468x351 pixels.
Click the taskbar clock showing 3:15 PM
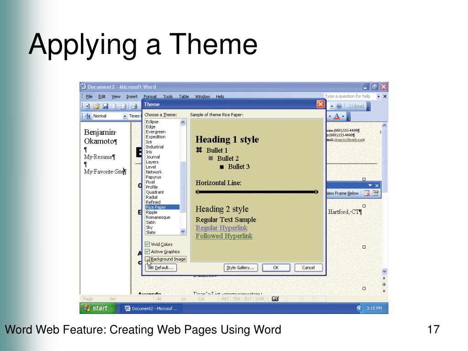pos(374,308)
